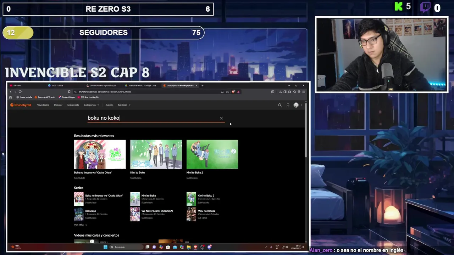Viewport: 454px width, 255px height.
Task: Share the page from the address bar
Action: pos(227,92)
